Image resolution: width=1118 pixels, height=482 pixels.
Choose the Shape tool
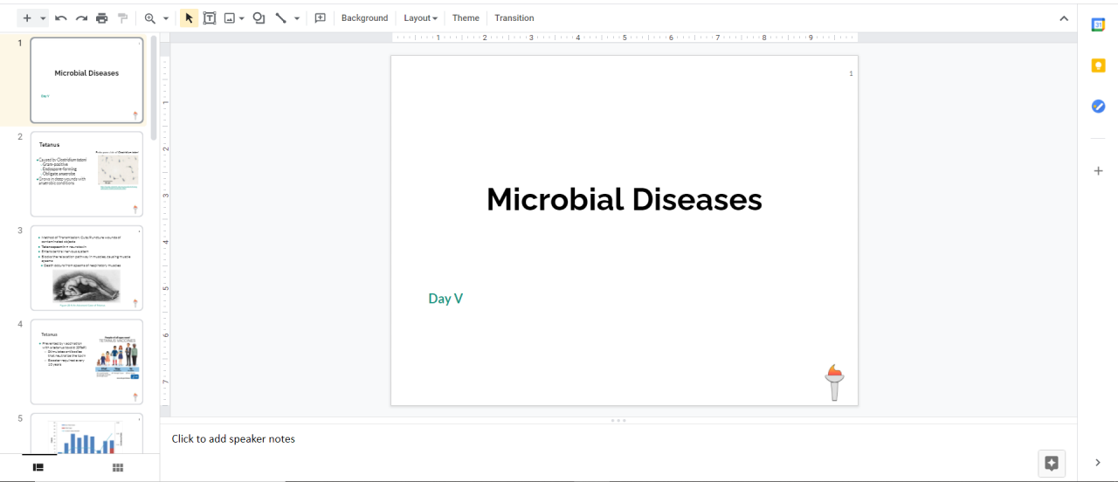point(259,18)
